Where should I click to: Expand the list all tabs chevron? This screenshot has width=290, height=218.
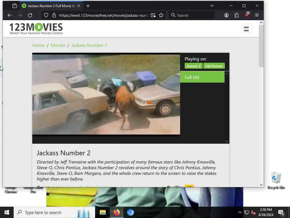click(x=212, y=6)
